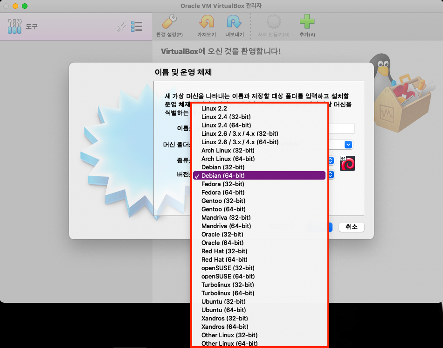This screenshot has width=443, height=348.
Task: Choose Linux 2.6 / 3.x / 4.x (32-bit)
Action: click(x=259, y=133)
